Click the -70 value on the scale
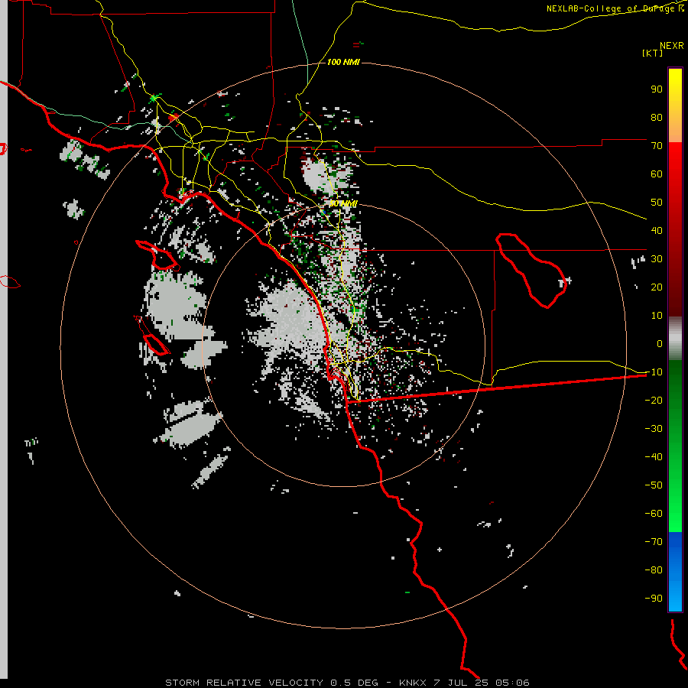 click(x=654, y=542)
